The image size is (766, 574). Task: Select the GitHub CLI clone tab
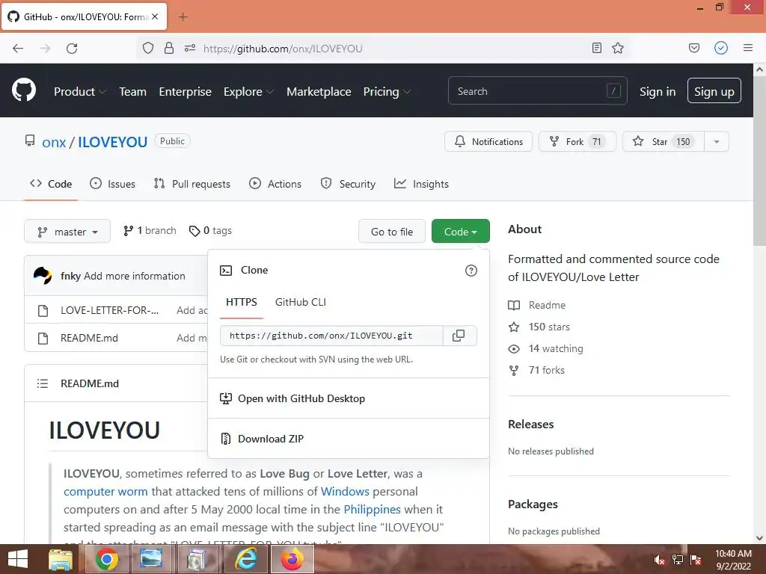pyautogui.click(x=301, y=302)
